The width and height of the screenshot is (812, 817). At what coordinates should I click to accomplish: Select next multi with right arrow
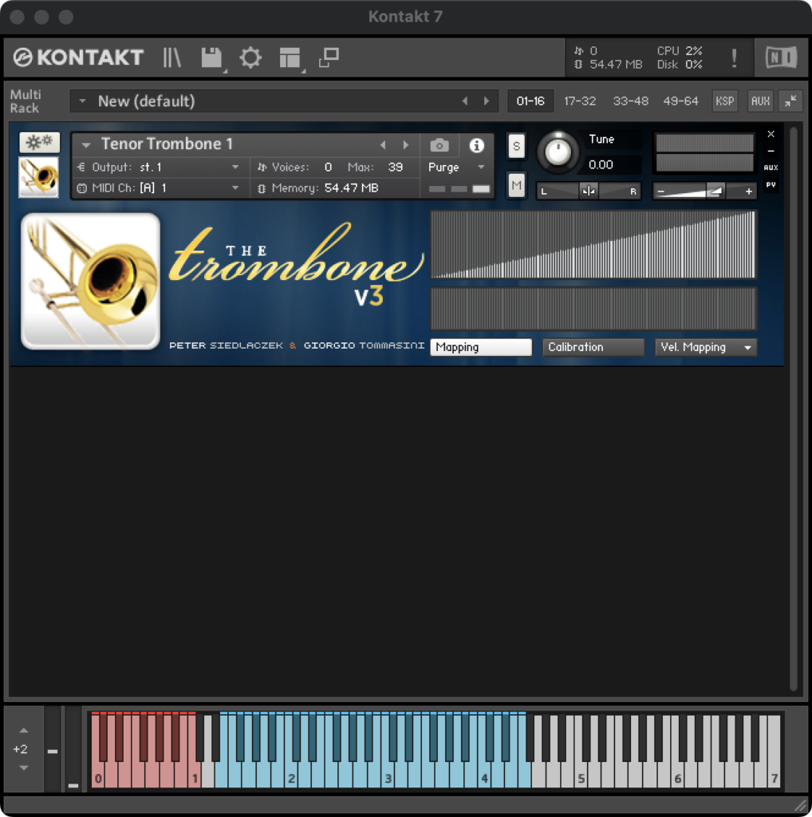pos(487,101)
